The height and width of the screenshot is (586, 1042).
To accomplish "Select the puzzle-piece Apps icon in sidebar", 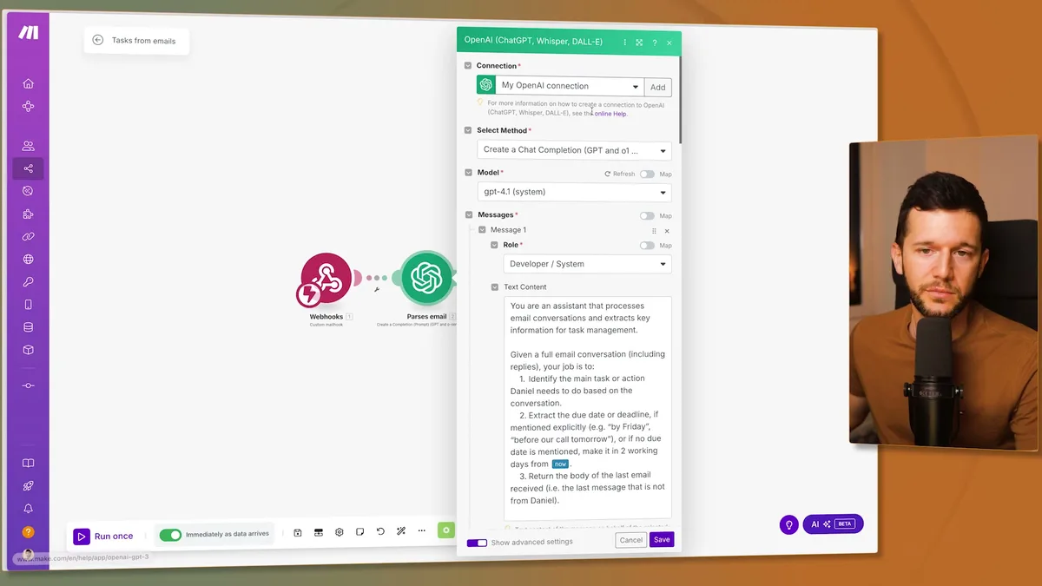I will 27,214.
